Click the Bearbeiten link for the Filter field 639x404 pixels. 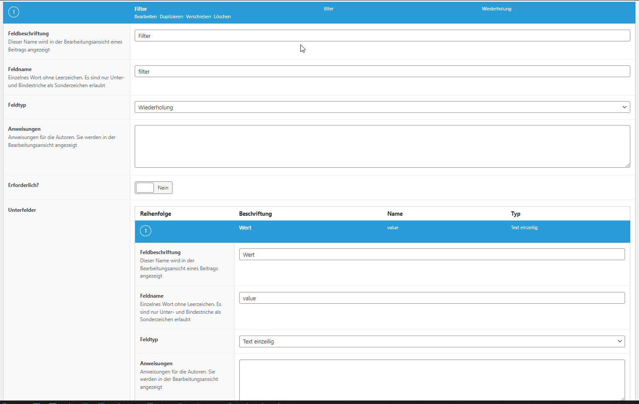tap(145, 17)
